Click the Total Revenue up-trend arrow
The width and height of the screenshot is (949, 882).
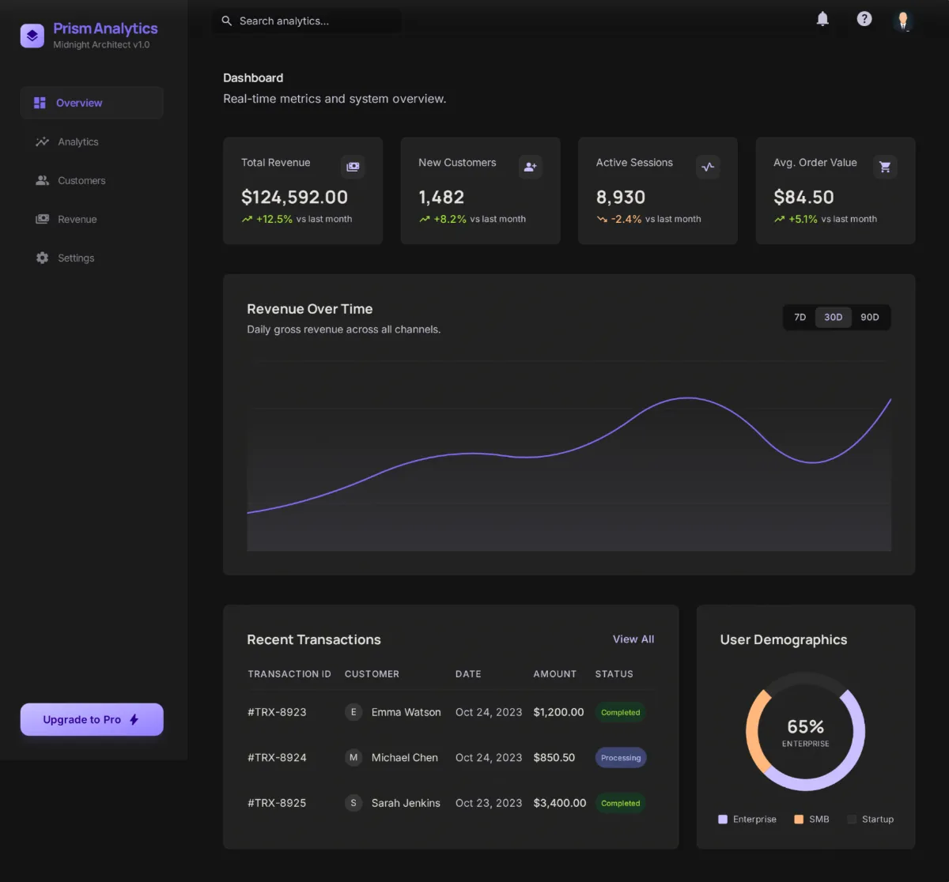[x=247, y=219]
